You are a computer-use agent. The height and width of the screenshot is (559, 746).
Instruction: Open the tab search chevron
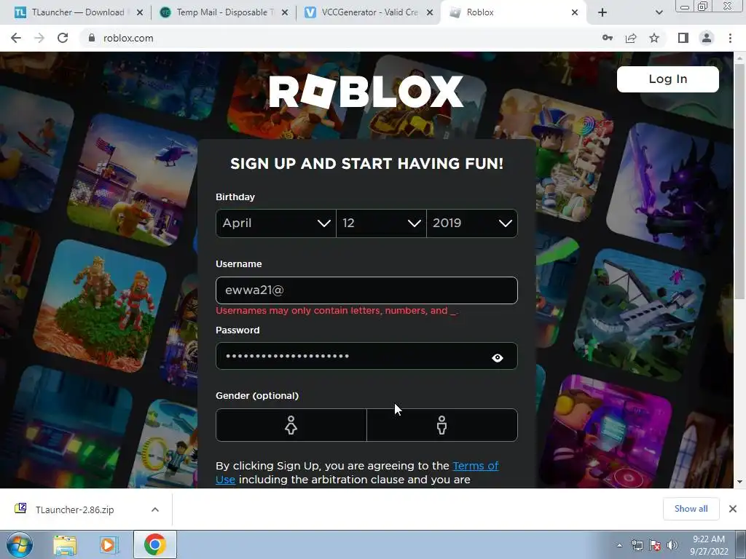tap(659, 12)
